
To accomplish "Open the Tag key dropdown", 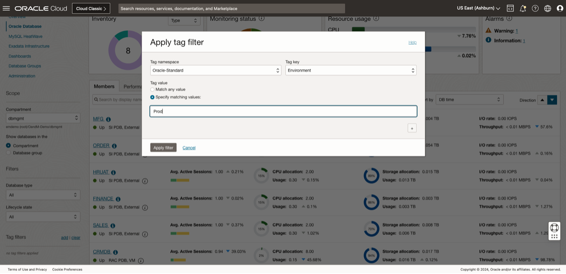I will 351,70.
